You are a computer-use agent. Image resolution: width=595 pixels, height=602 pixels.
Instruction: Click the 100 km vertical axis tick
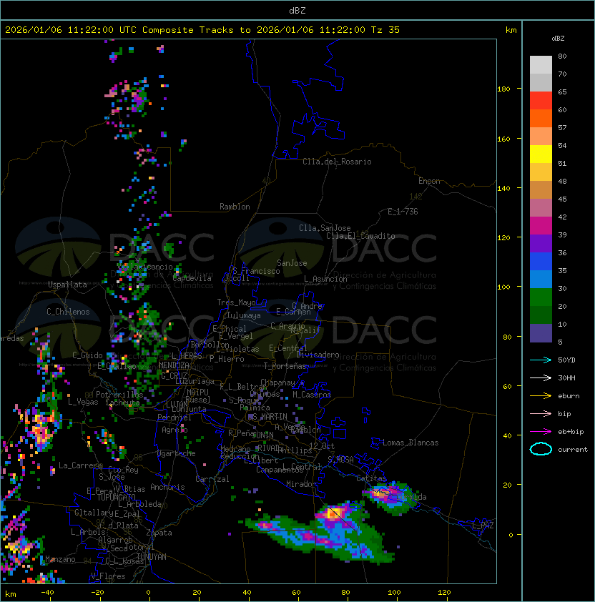coord(503,287)
